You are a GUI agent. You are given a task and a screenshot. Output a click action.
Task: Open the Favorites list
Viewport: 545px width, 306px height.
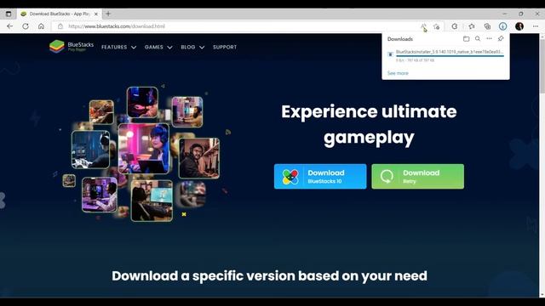pyautogui.click(x=472, y=26)
